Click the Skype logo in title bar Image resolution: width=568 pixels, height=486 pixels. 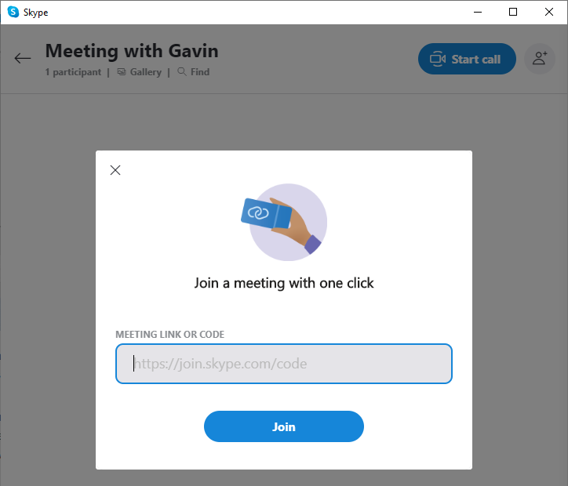point(13,12)
